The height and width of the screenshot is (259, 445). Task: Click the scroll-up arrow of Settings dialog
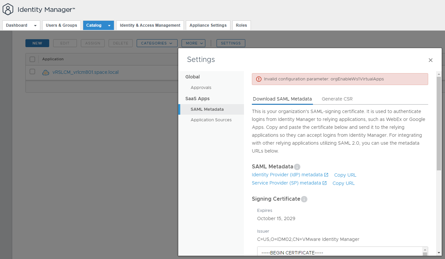click(439, 74)
